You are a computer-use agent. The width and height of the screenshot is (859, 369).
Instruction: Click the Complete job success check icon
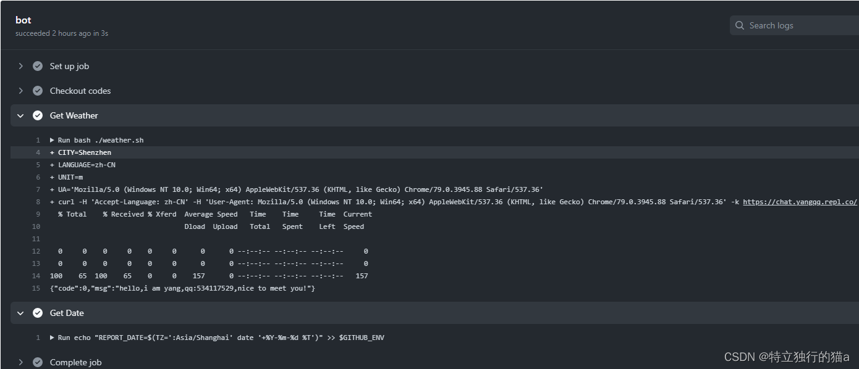tap(38, 362)
